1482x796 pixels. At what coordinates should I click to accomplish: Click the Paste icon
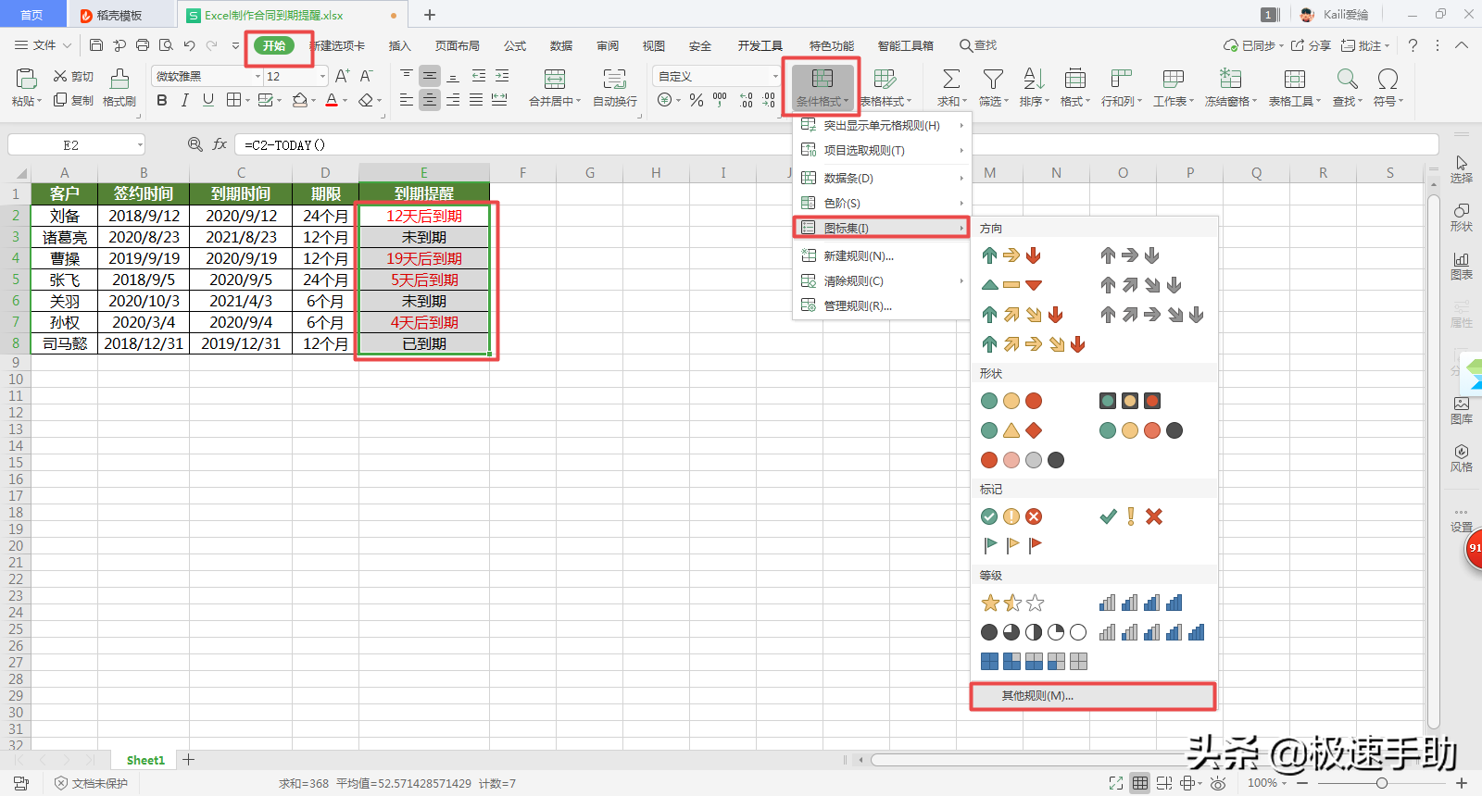(x=26, y=79)
